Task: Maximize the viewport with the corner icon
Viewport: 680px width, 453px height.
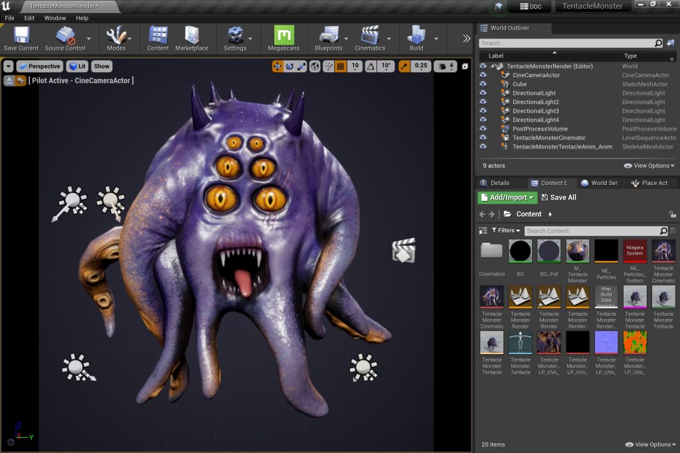Action: 465,66
